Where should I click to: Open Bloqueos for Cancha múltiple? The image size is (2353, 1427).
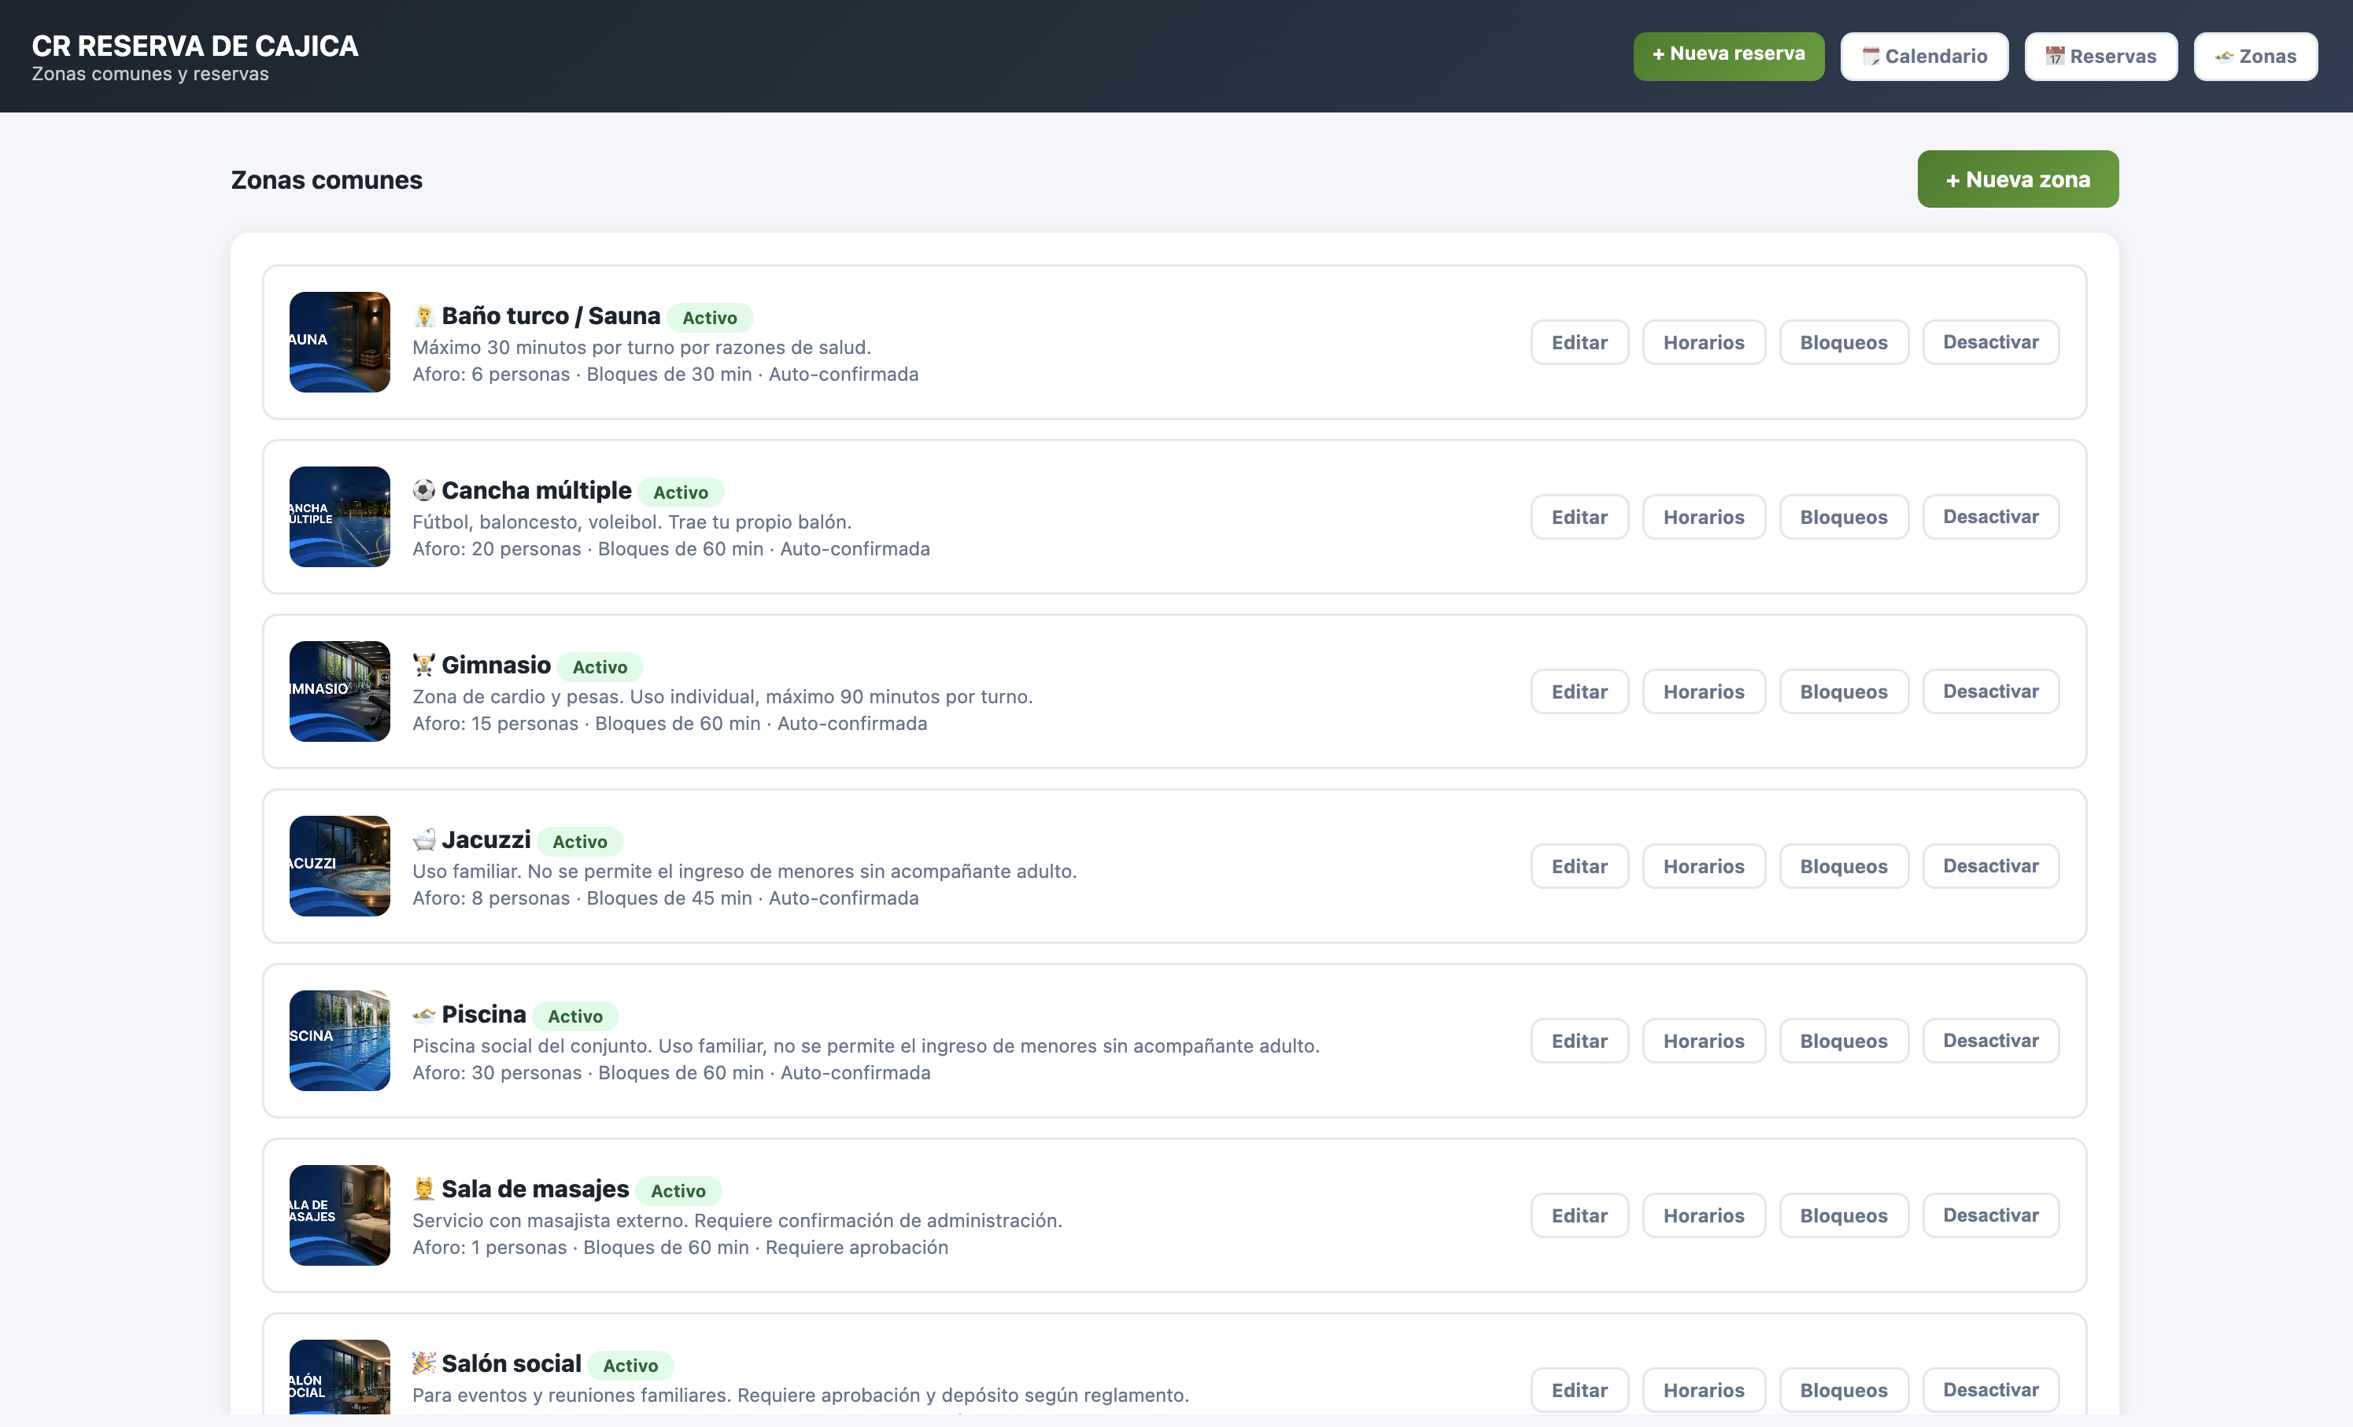coord(1844,516)
